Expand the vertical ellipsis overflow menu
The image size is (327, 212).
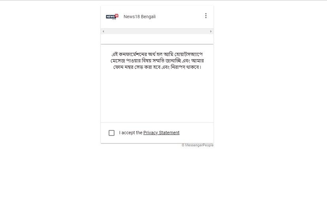coord(206,16)
